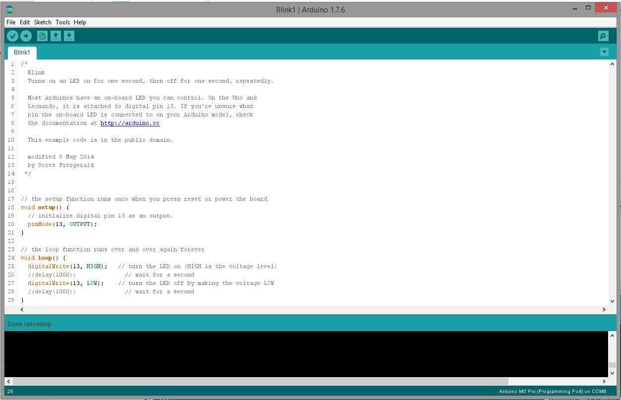
Task: Save the sketch with the Save icon
Action: [x=69, y=36]
